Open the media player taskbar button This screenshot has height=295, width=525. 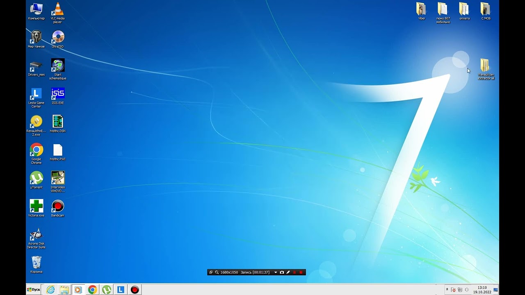(78, 290)
